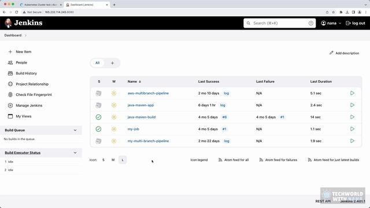
Task: Open log of my-multi-branch-pipeline last success
Action: click(x=227, y=141)
